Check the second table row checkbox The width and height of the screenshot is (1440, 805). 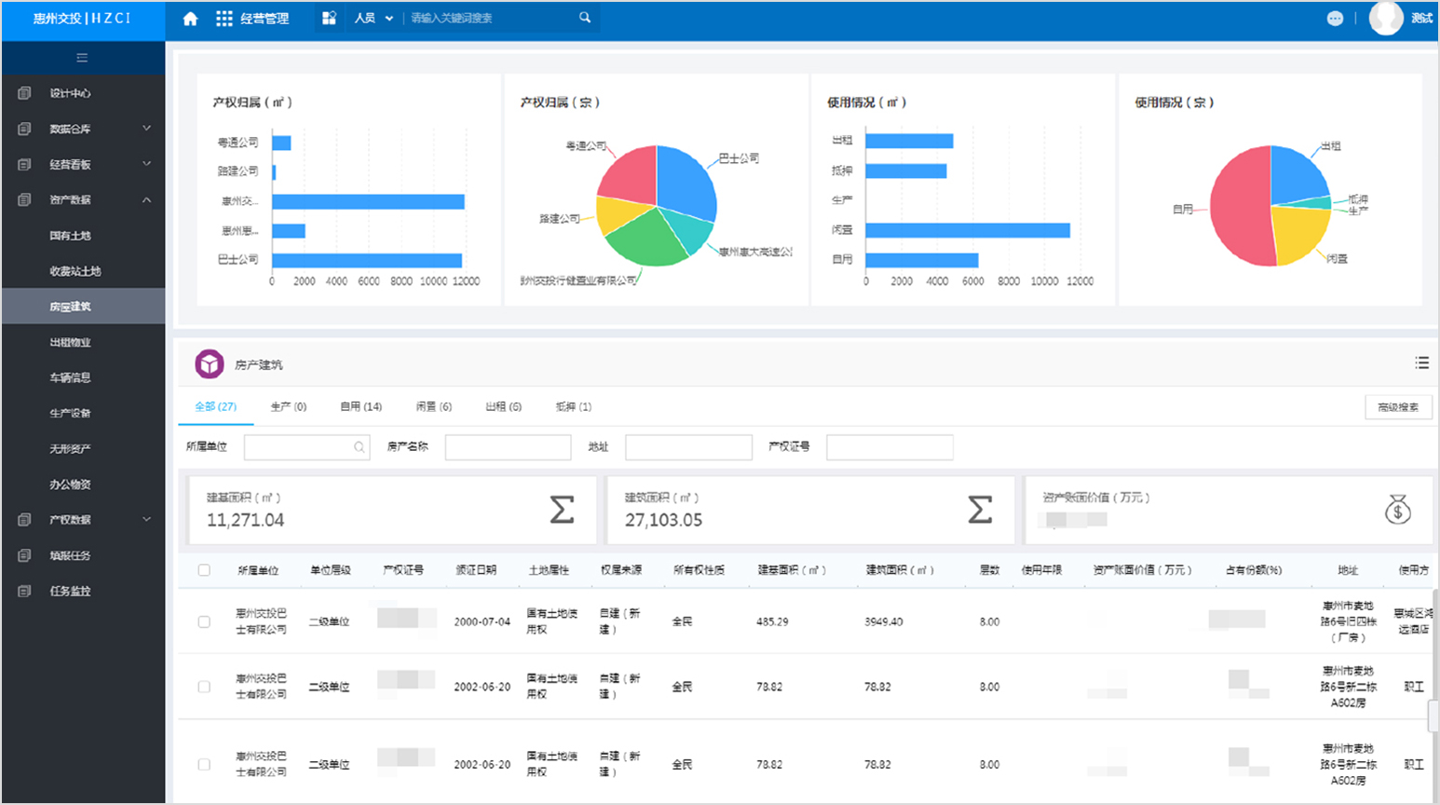click(204, 687)
